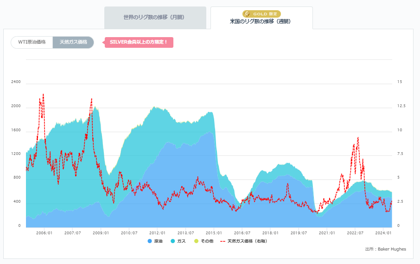Click the 7.5 right axis value
Screen dimensions: 420x264
click(x=400, y=154)
